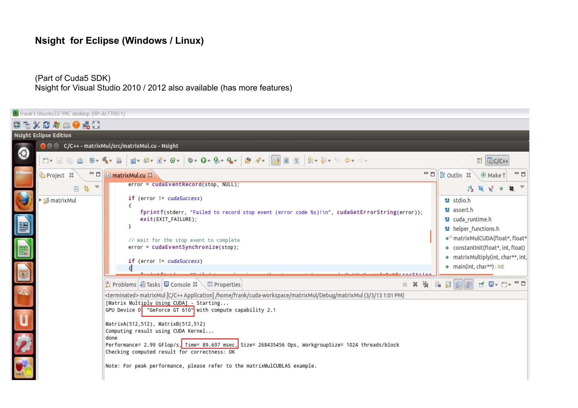Click the Build hammer icon in toolbar
Viewport: 578px width, 408px height.
(x=105, y=160)
